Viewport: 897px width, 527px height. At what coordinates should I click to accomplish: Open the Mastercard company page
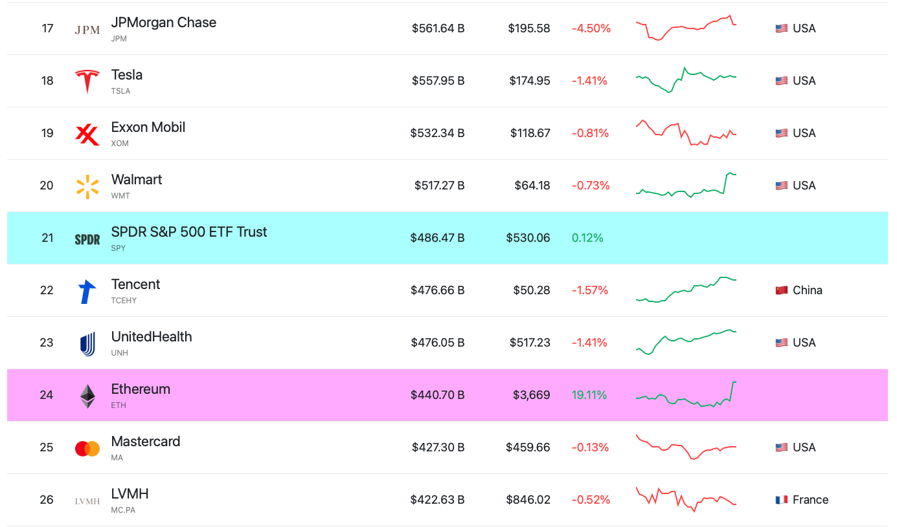coord(145,442)
